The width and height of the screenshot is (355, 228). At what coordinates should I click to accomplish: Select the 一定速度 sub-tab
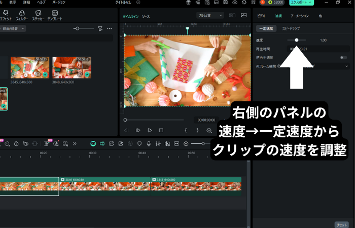[266, 28]
